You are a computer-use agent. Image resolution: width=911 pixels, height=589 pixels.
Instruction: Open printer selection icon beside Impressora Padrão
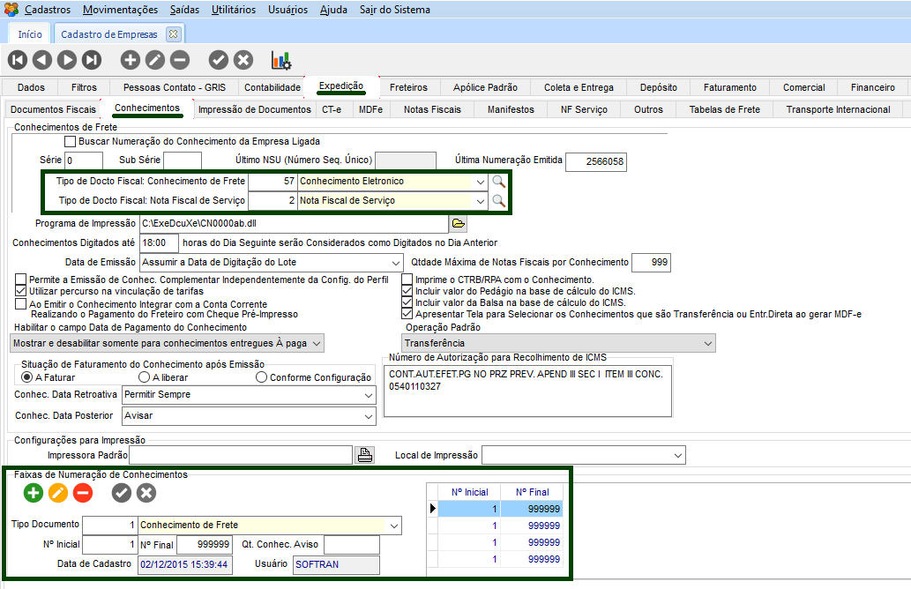364,456
